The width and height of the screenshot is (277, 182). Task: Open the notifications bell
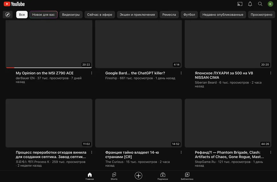pos(250,4)
